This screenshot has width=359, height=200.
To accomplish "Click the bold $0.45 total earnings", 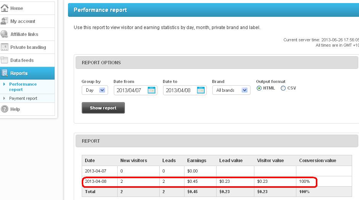I will [x=192, y=192].
